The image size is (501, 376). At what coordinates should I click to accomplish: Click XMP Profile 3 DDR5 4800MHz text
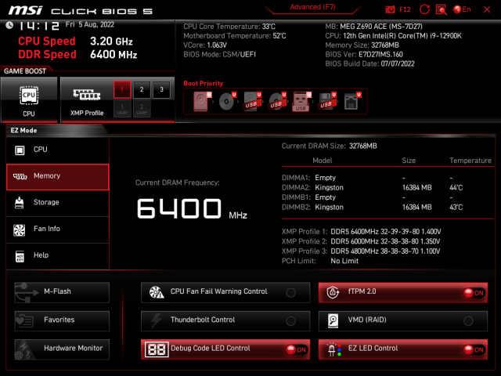click(x=385, y=251)
